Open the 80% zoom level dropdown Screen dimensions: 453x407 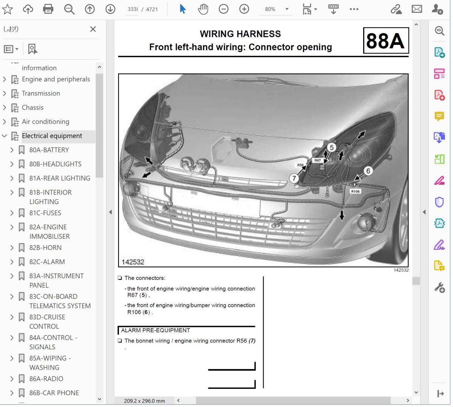(x=287, y=9)
